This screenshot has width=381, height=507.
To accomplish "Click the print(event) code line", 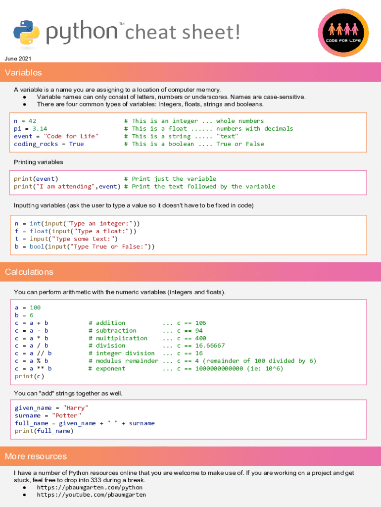I will tap(36, 179).
